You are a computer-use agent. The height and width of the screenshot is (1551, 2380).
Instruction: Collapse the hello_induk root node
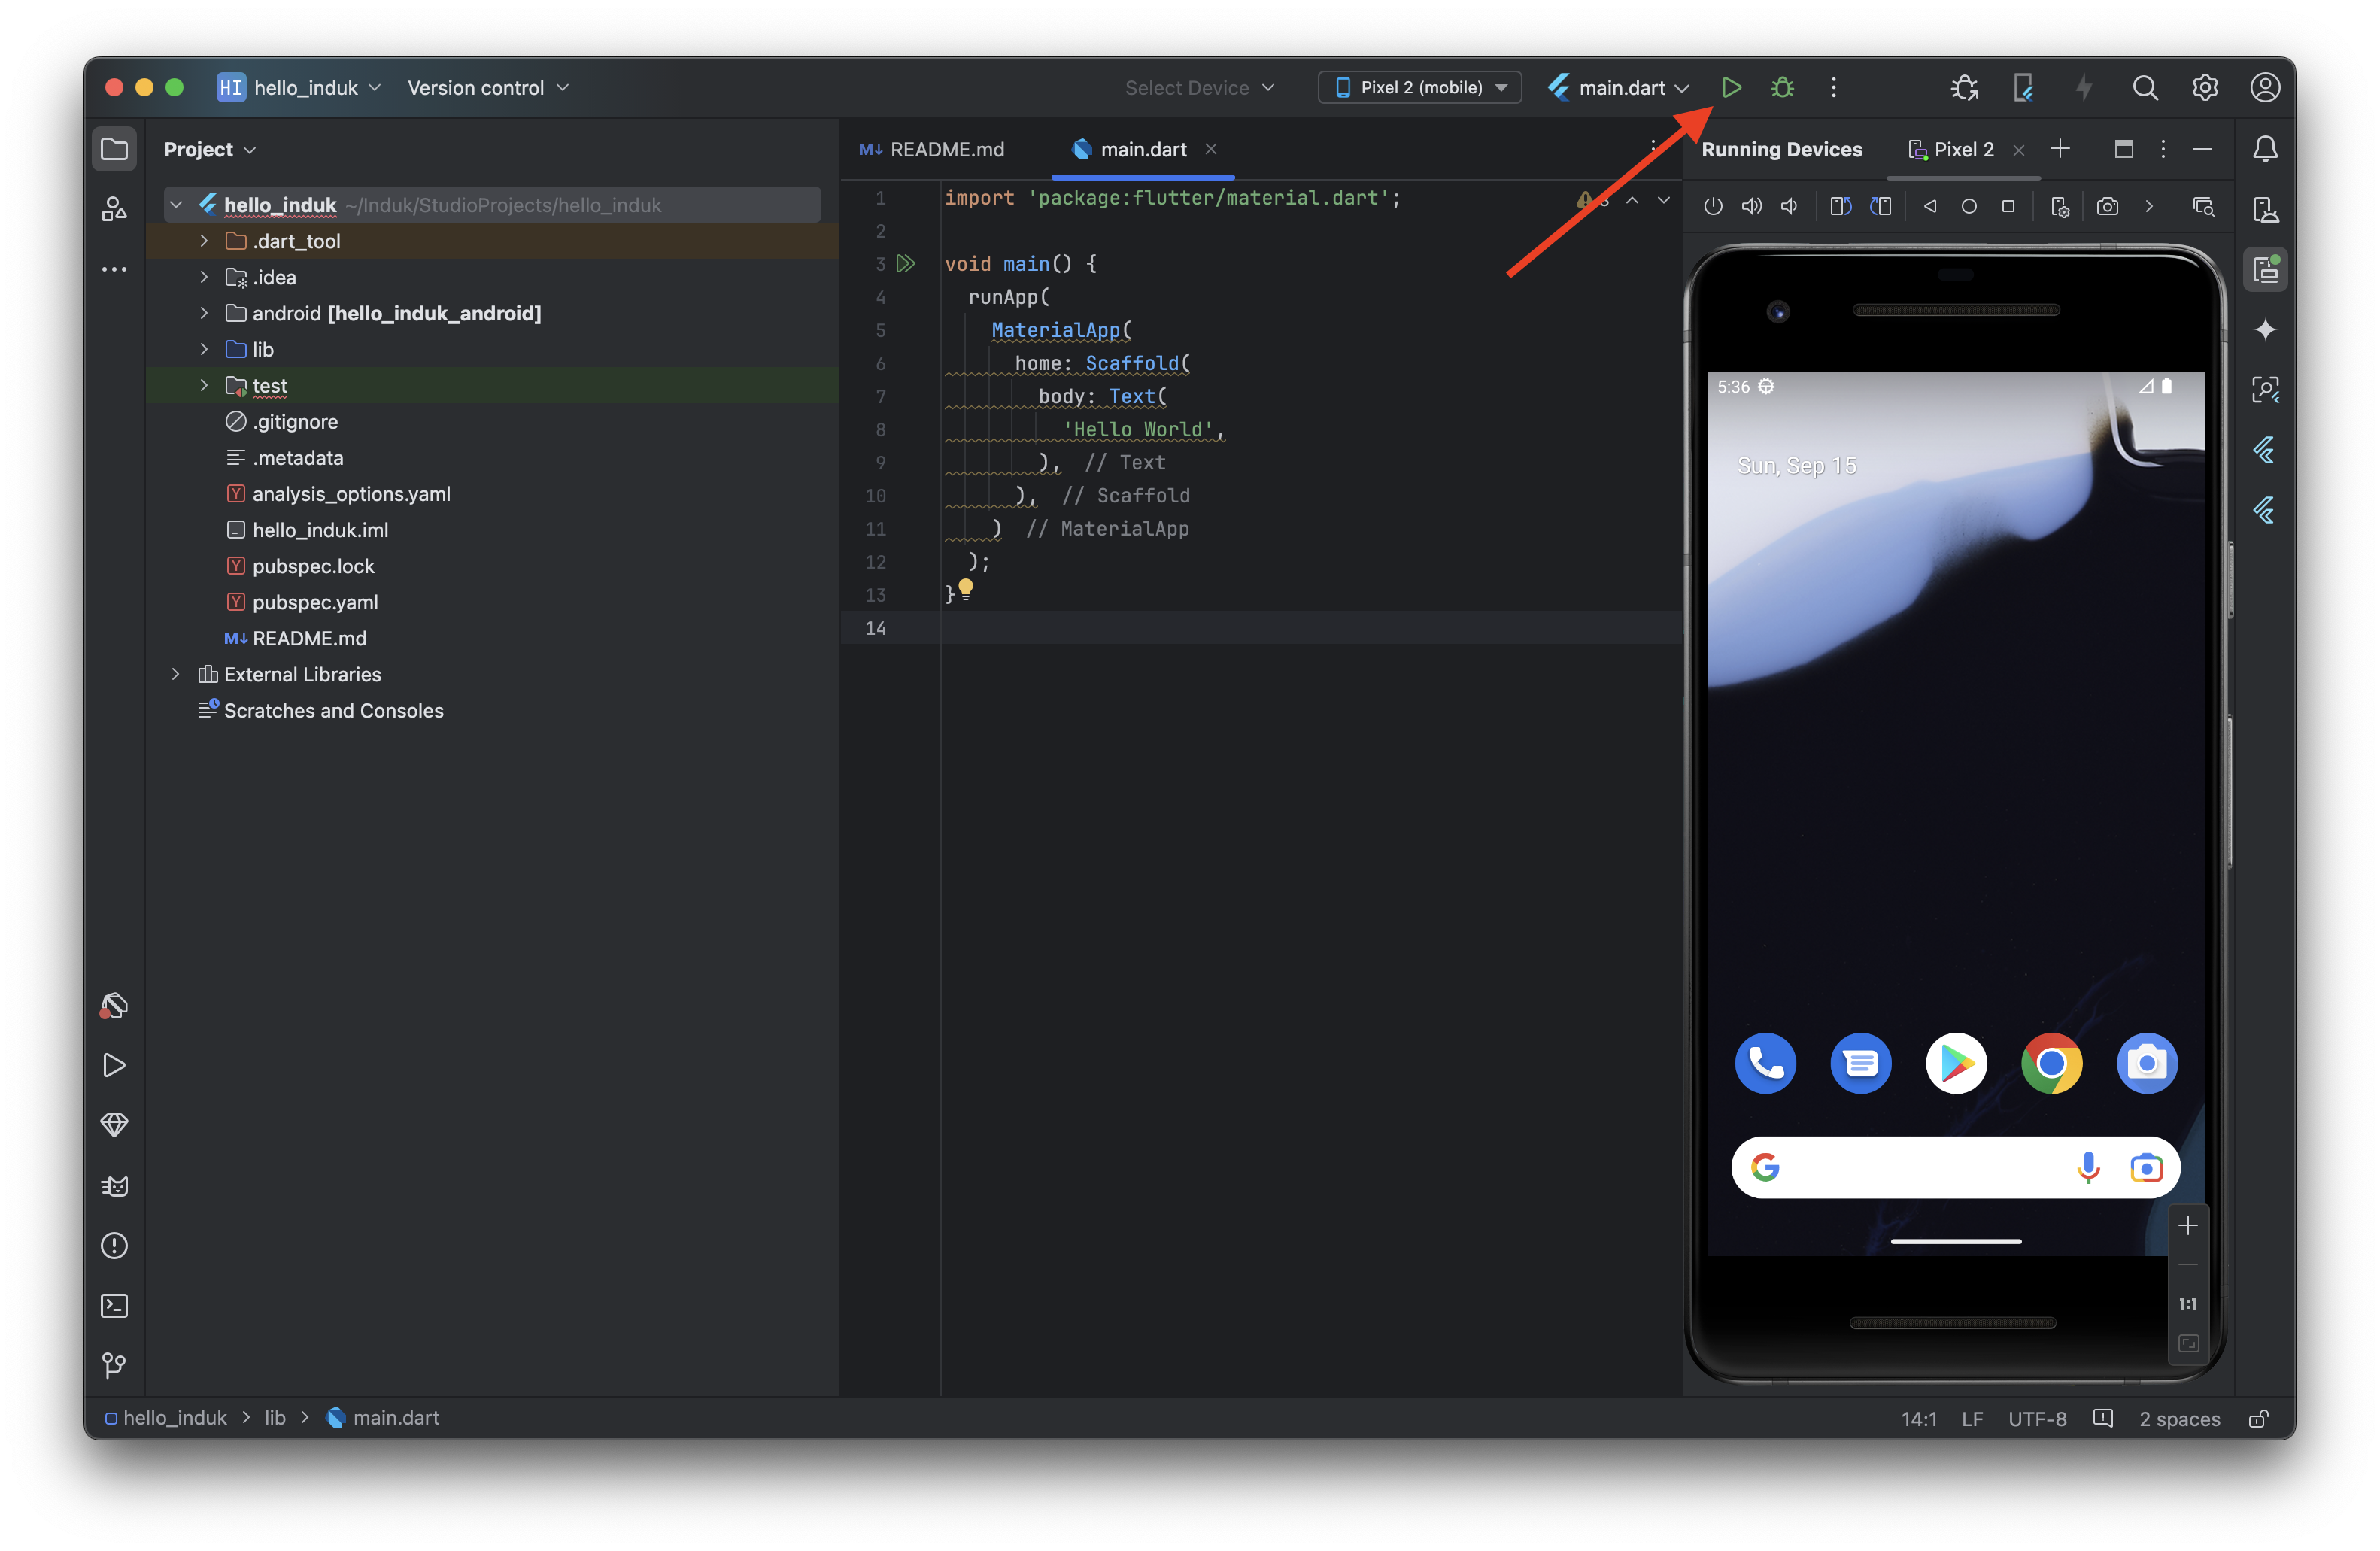(x=175, y=205)
